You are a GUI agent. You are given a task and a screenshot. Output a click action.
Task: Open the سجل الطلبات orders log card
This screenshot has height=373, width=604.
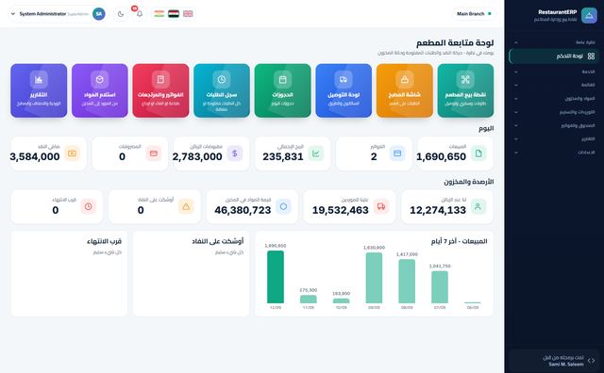(x=222, y=90)
